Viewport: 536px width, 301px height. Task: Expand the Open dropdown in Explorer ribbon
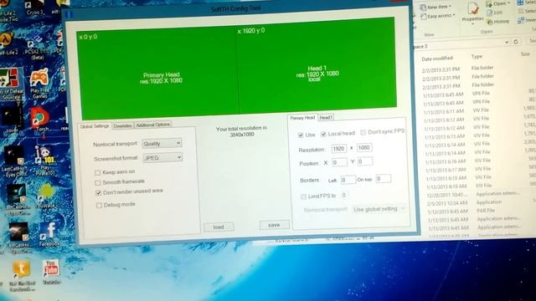pos(498,3)
